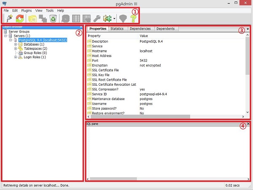Select Tablespaces (2) in object browser

(35, 49)
